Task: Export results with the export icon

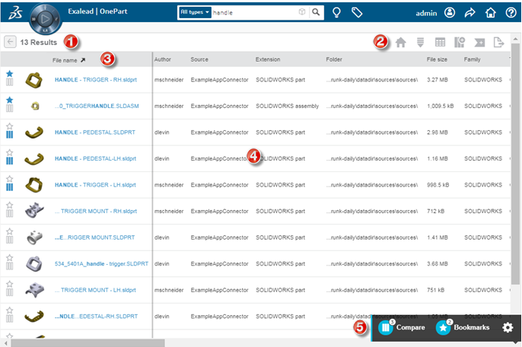Action: [498, 43]
